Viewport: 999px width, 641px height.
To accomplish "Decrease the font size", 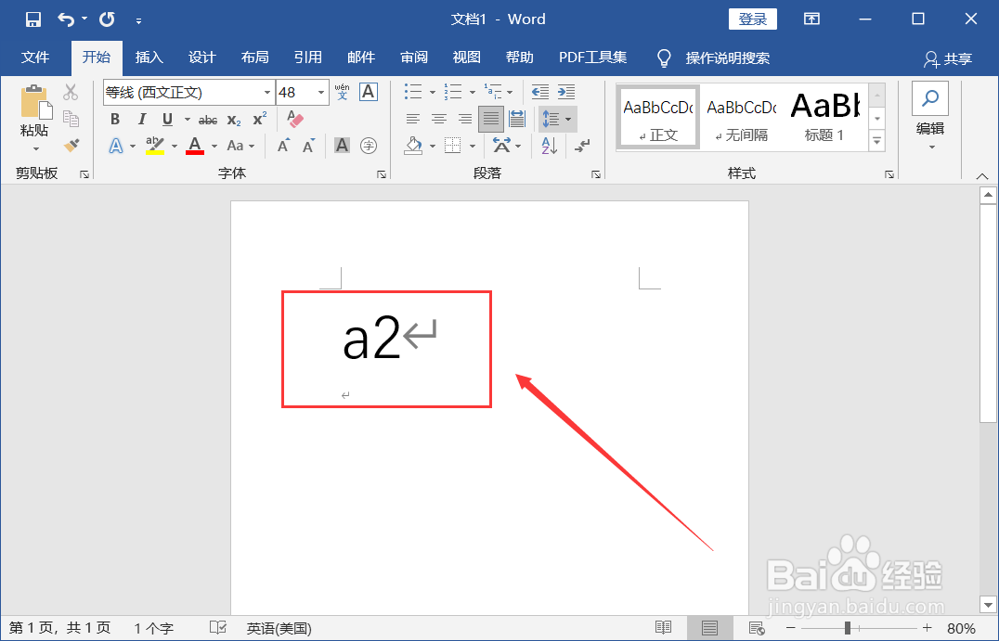I will (308, 146).
